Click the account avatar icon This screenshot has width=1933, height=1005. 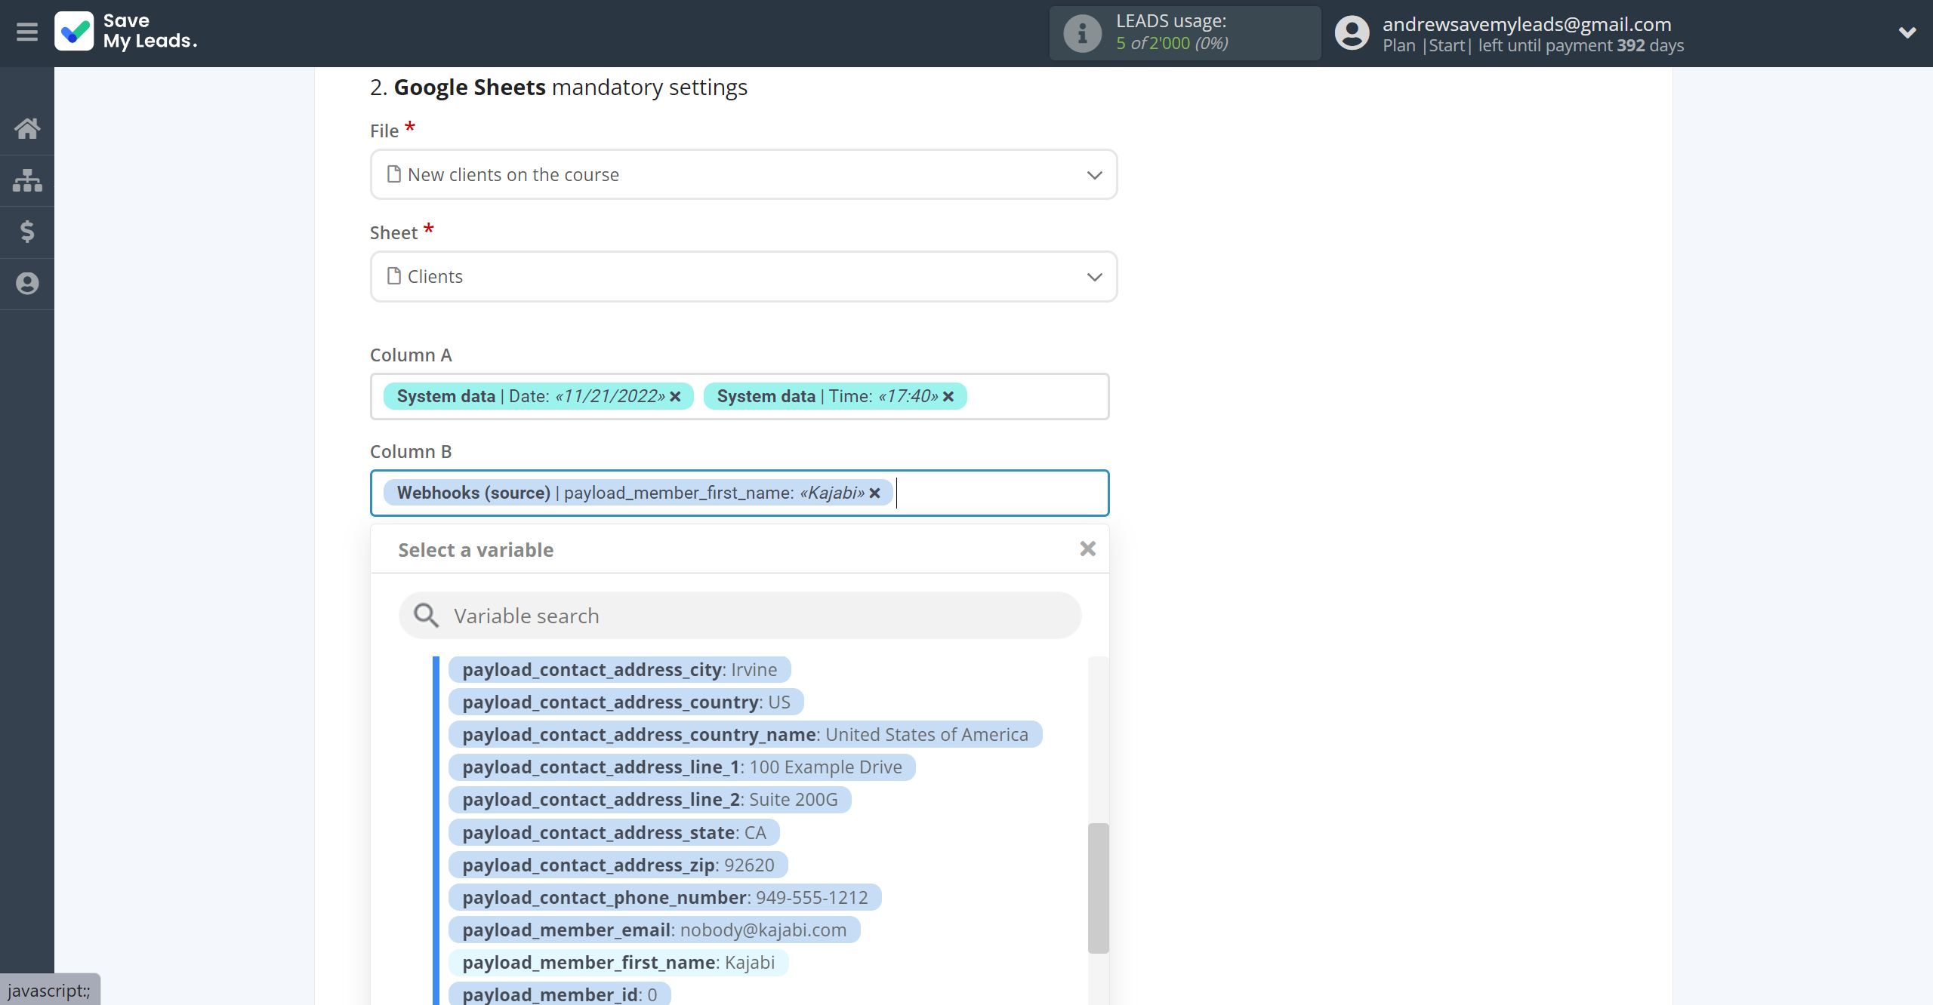pyautogui.click(x=1352, y=33)
